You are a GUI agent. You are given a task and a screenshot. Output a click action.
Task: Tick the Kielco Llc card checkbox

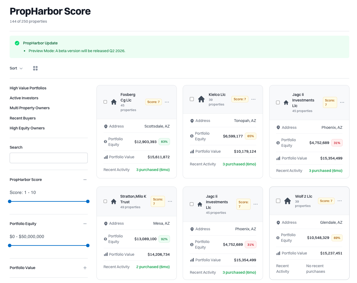(x=192, y=99)
